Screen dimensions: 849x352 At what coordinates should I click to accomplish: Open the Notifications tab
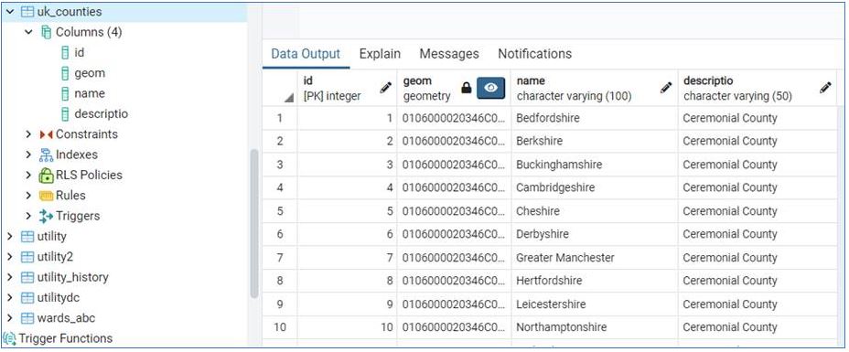pyautogui.click(x=535, y=54)
